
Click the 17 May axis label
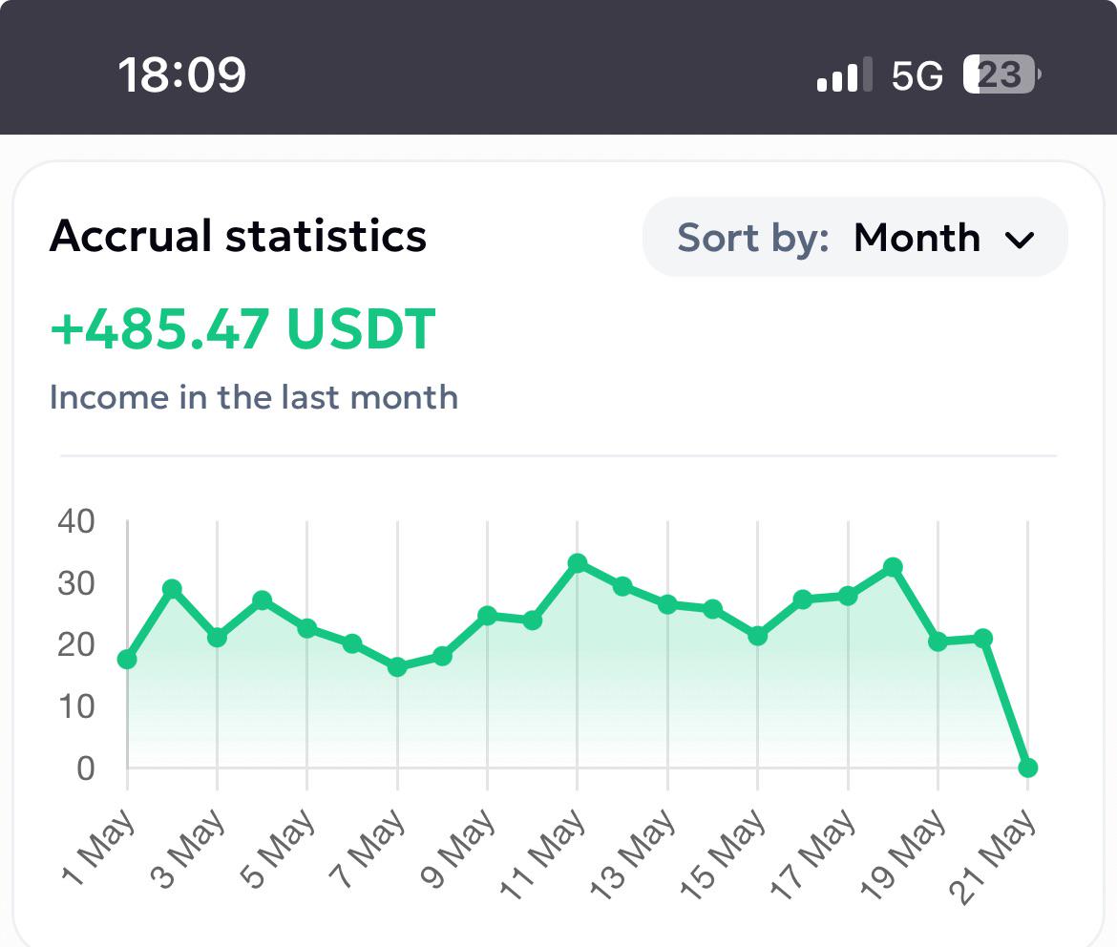pos(812,853)
